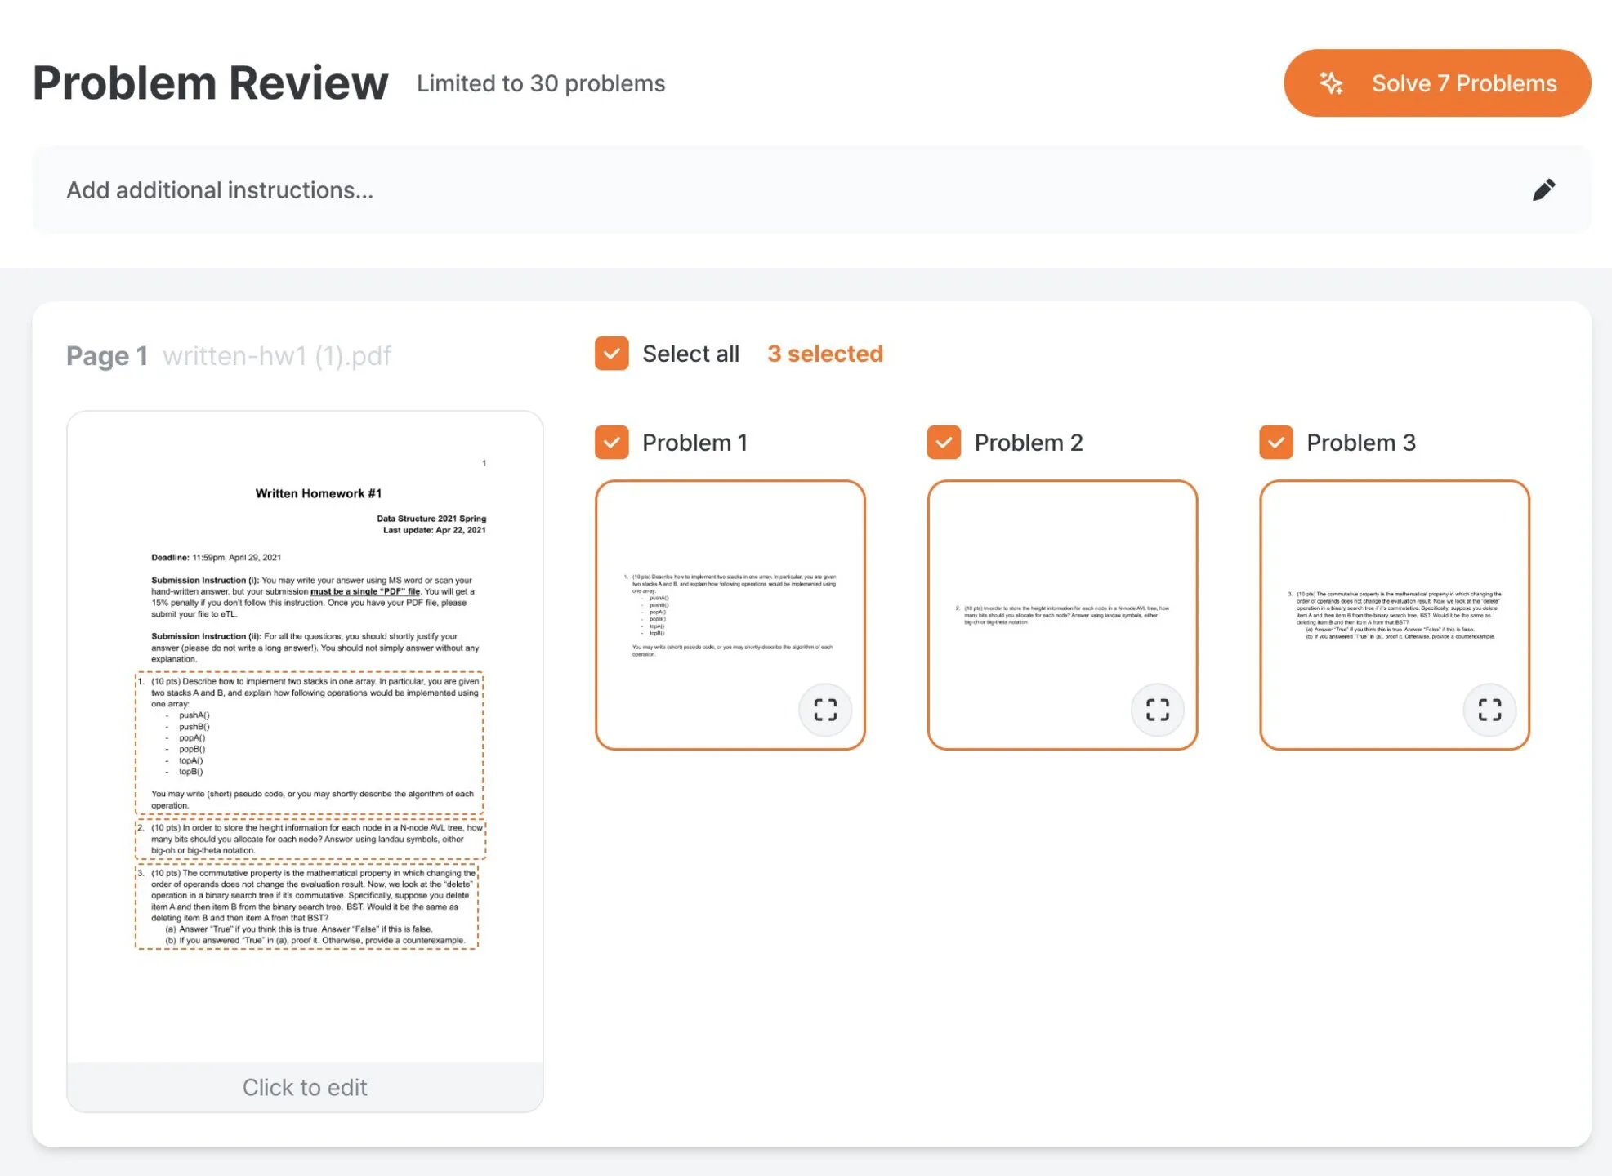Click the sparkle icon on the Solve button

point(1331,82)
